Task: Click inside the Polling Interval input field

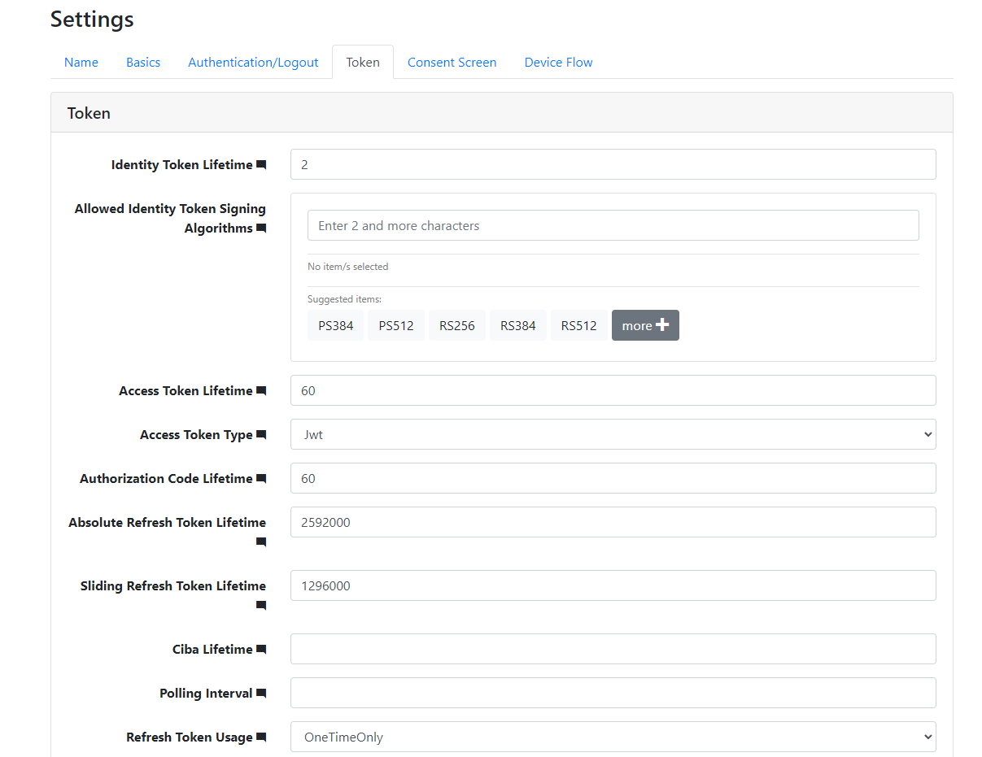Action: click(613, 693)
